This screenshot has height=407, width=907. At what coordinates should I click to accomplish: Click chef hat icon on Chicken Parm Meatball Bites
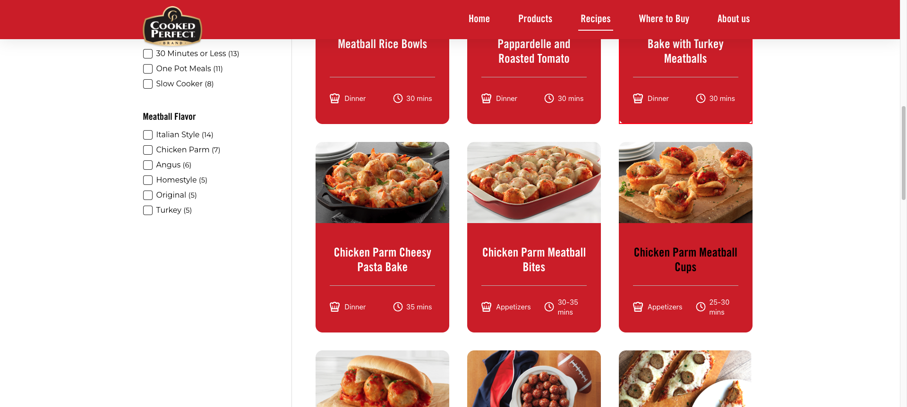point(486,307)
